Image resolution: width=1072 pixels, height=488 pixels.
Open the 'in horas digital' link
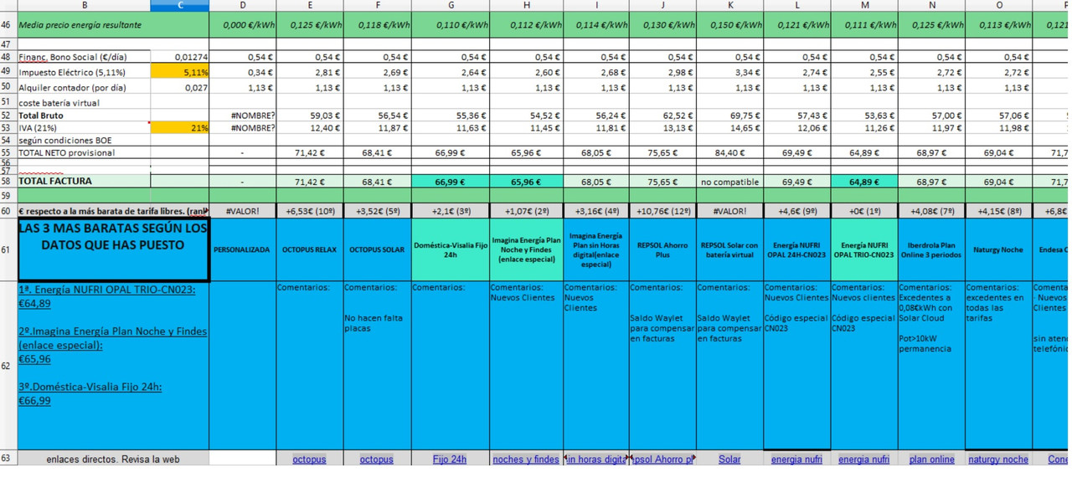click(x=595, y=459)
